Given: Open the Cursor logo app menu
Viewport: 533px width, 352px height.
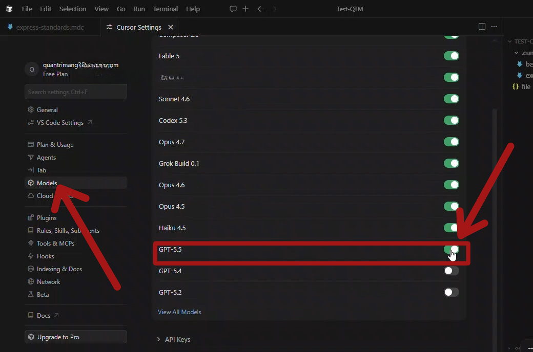Looking at the screenshot, I should (9, 9).
